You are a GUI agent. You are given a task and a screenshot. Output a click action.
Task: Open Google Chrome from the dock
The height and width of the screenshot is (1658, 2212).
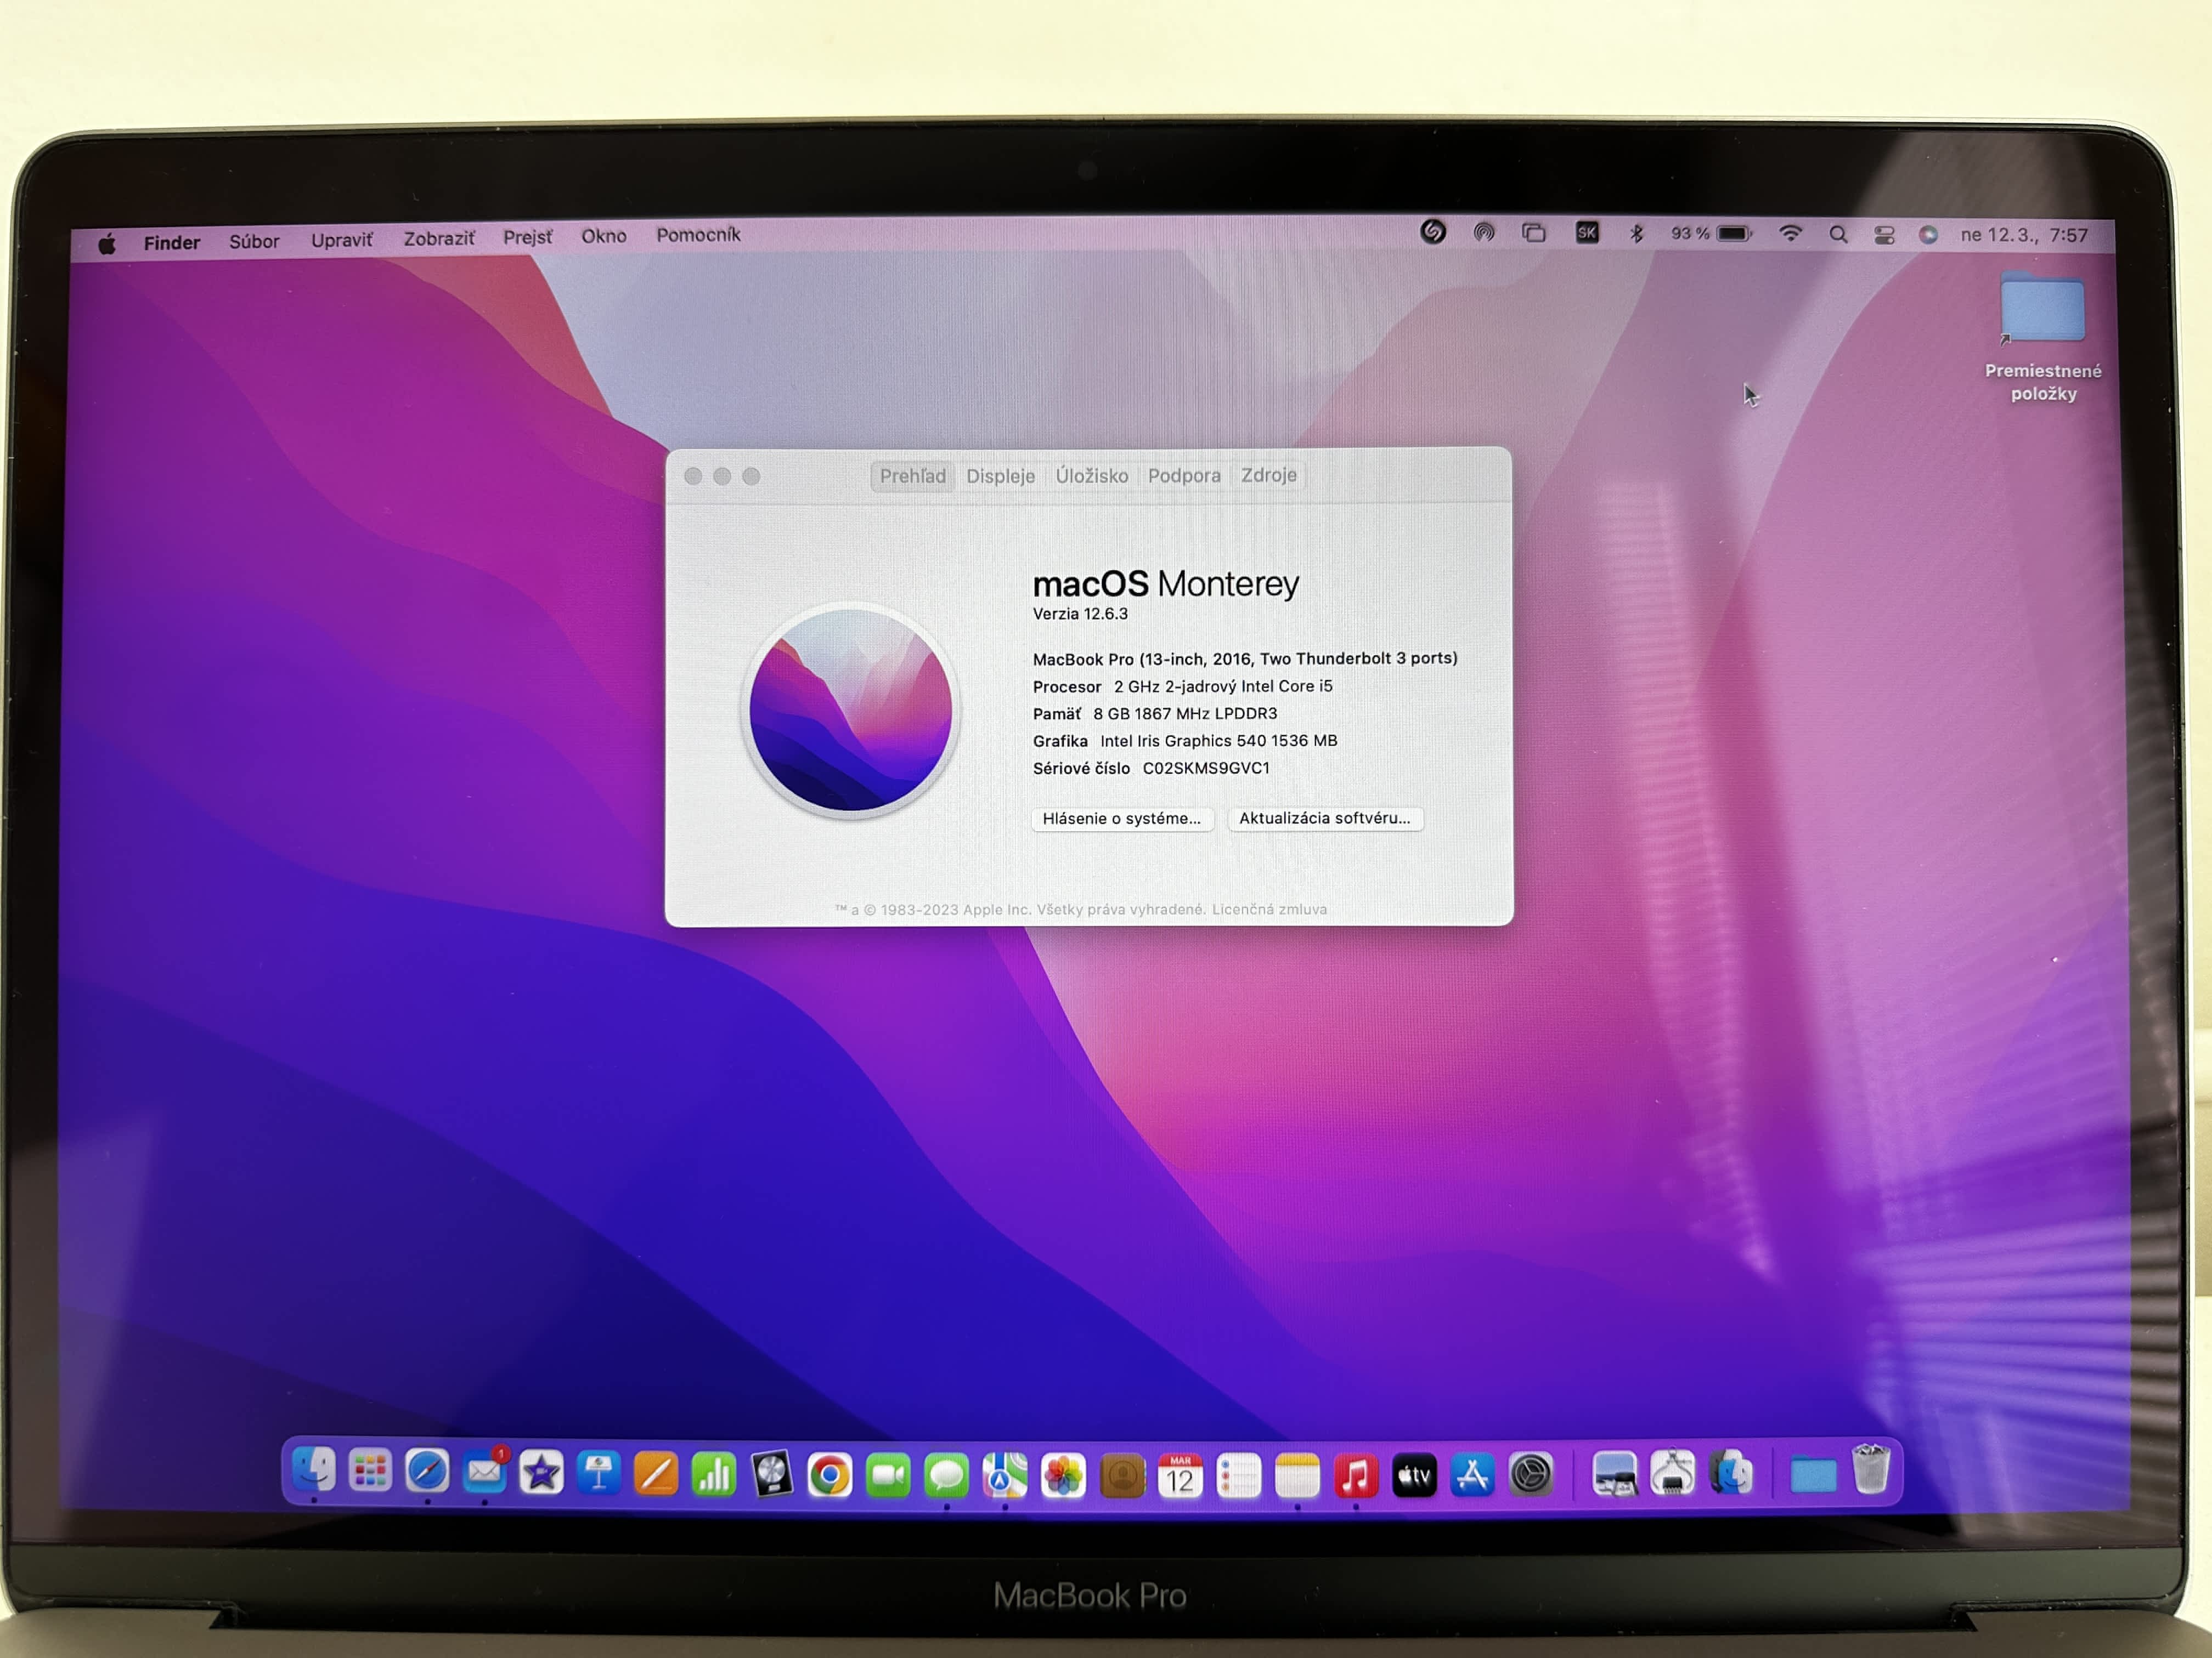pyautogui.click(x=829, y=1475)
